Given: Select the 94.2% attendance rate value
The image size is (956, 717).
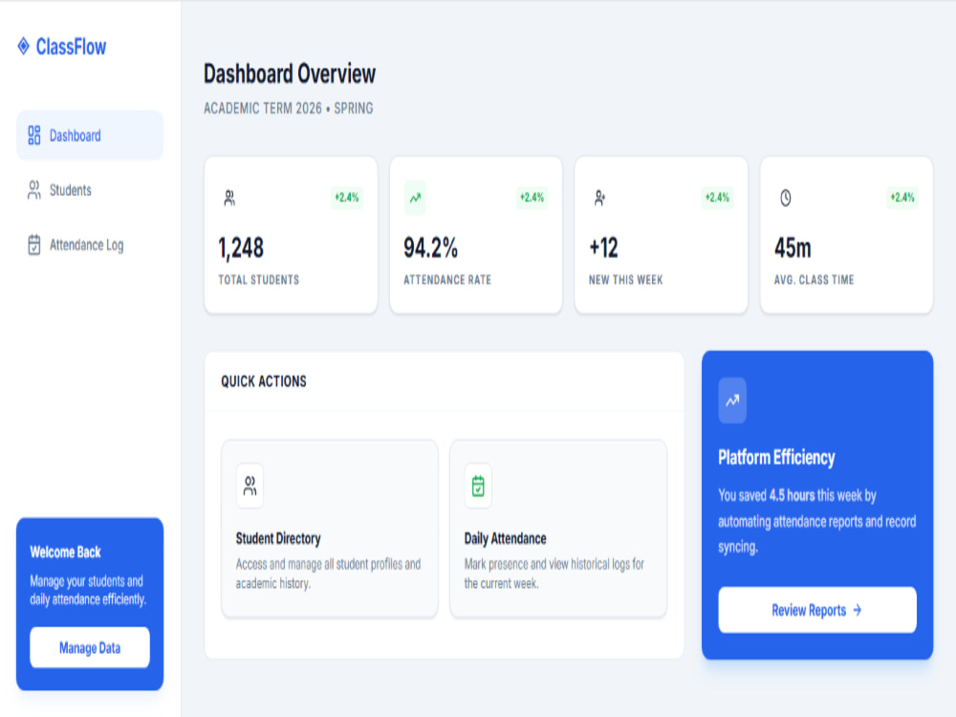Looking at the screenshot, I should click(430, 249).
